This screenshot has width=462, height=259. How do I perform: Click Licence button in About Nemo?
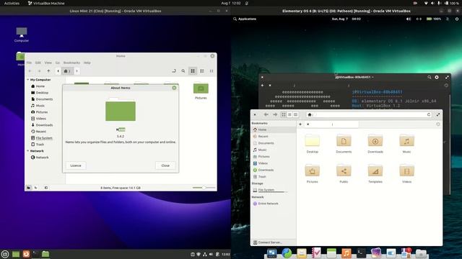(76, 165)
